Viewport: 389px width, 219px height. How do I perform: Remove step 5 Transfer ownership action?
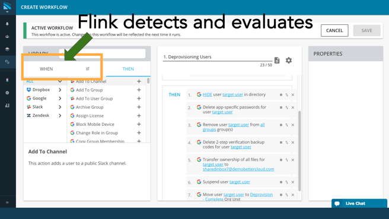pyautogui.click(x=293, y=160)
